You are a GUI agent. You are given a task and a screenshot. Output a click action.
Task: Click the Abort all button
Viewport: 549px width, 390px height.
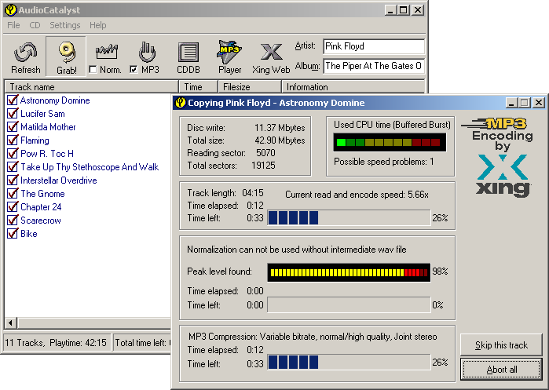click(x=501, y=370)
